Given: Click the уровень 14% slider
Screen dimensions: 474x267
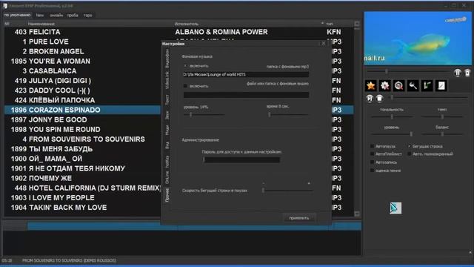Looking at the screenshot, I should click(204, 115).
